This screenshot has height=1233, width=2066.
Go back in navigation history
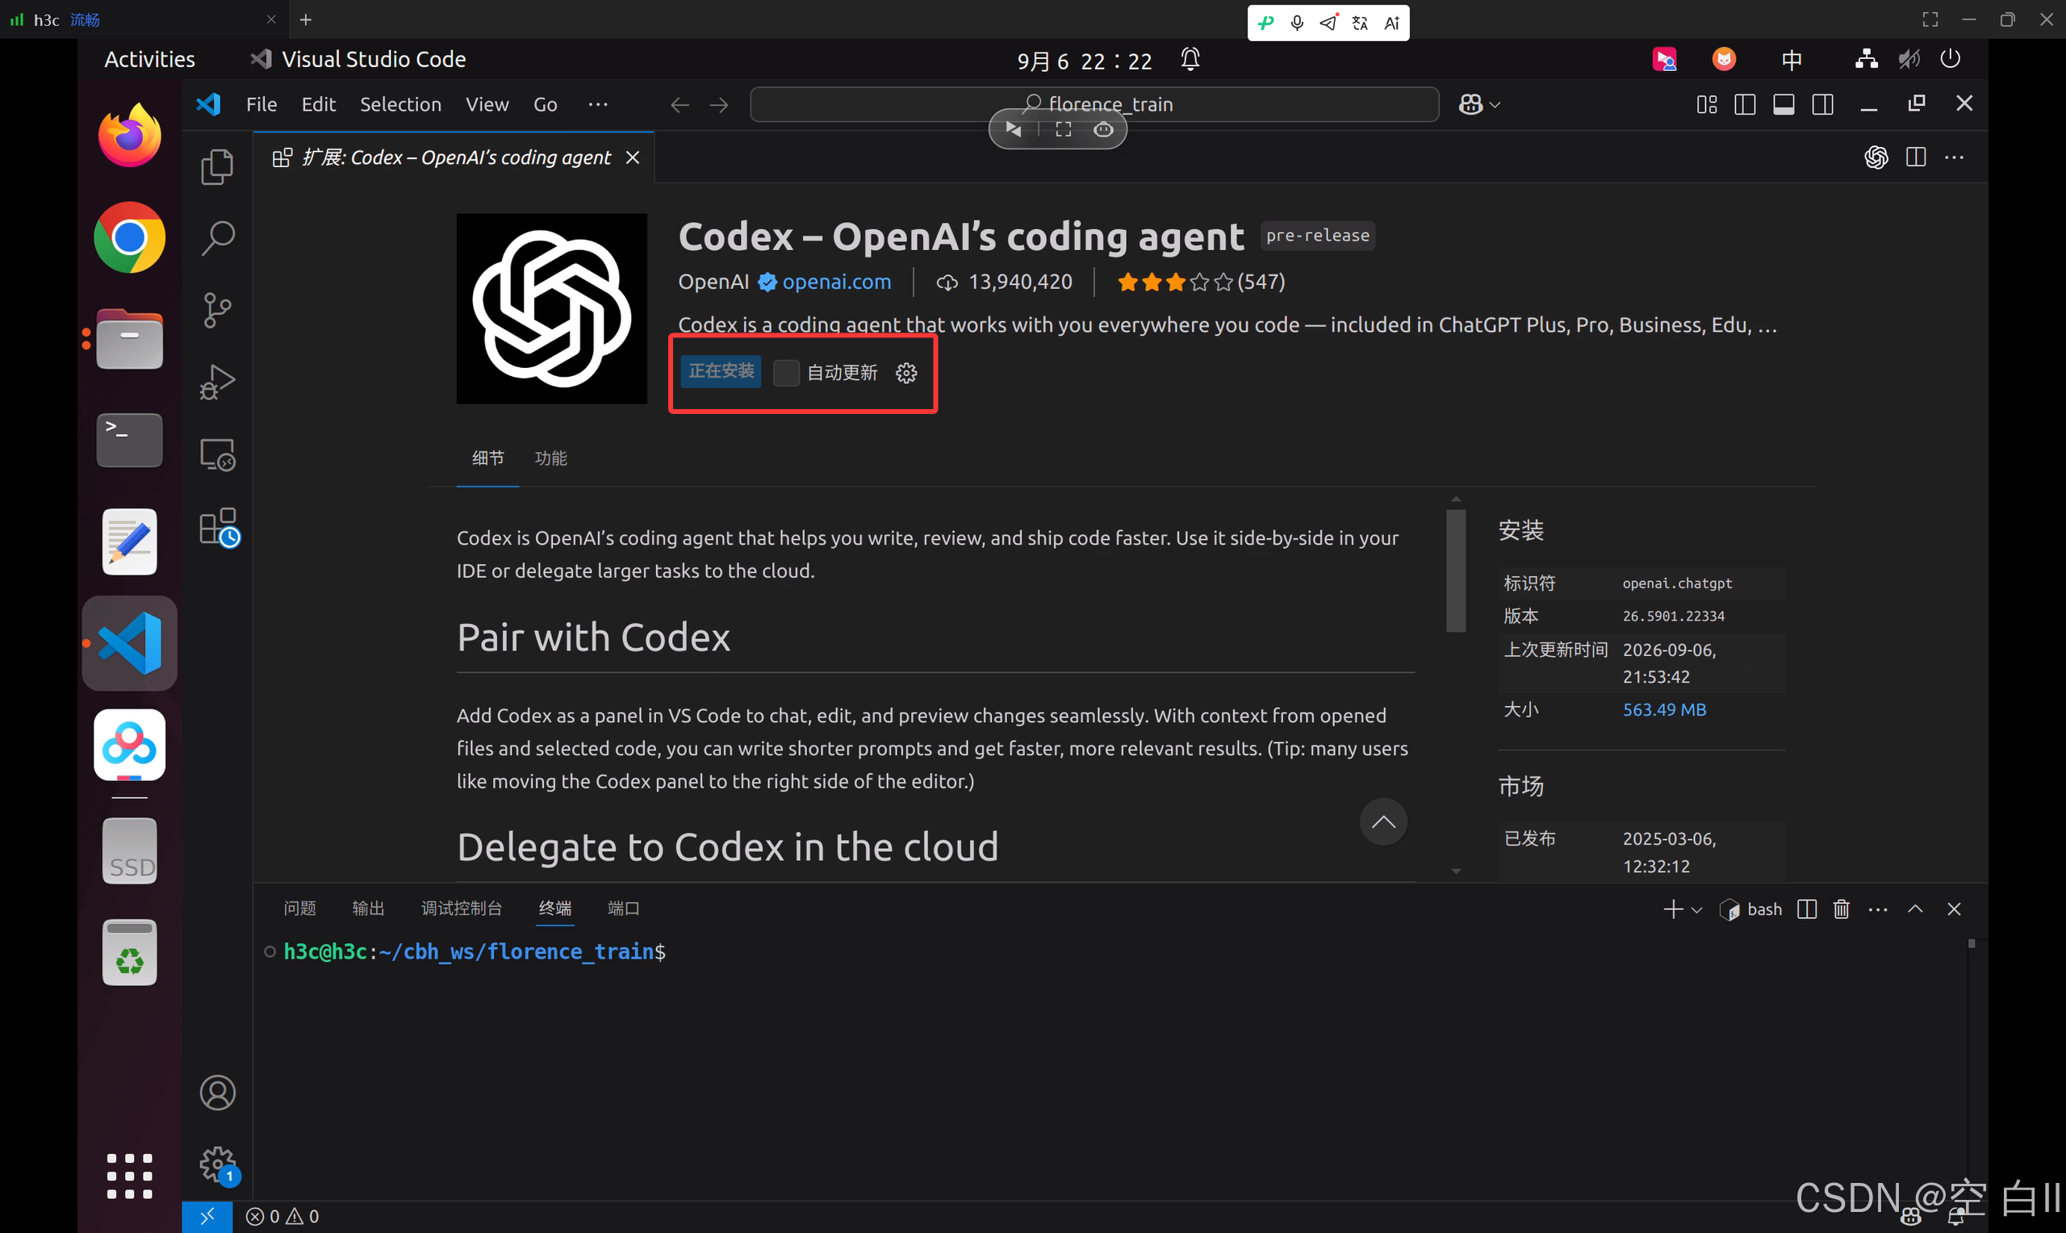pos(680,105)
